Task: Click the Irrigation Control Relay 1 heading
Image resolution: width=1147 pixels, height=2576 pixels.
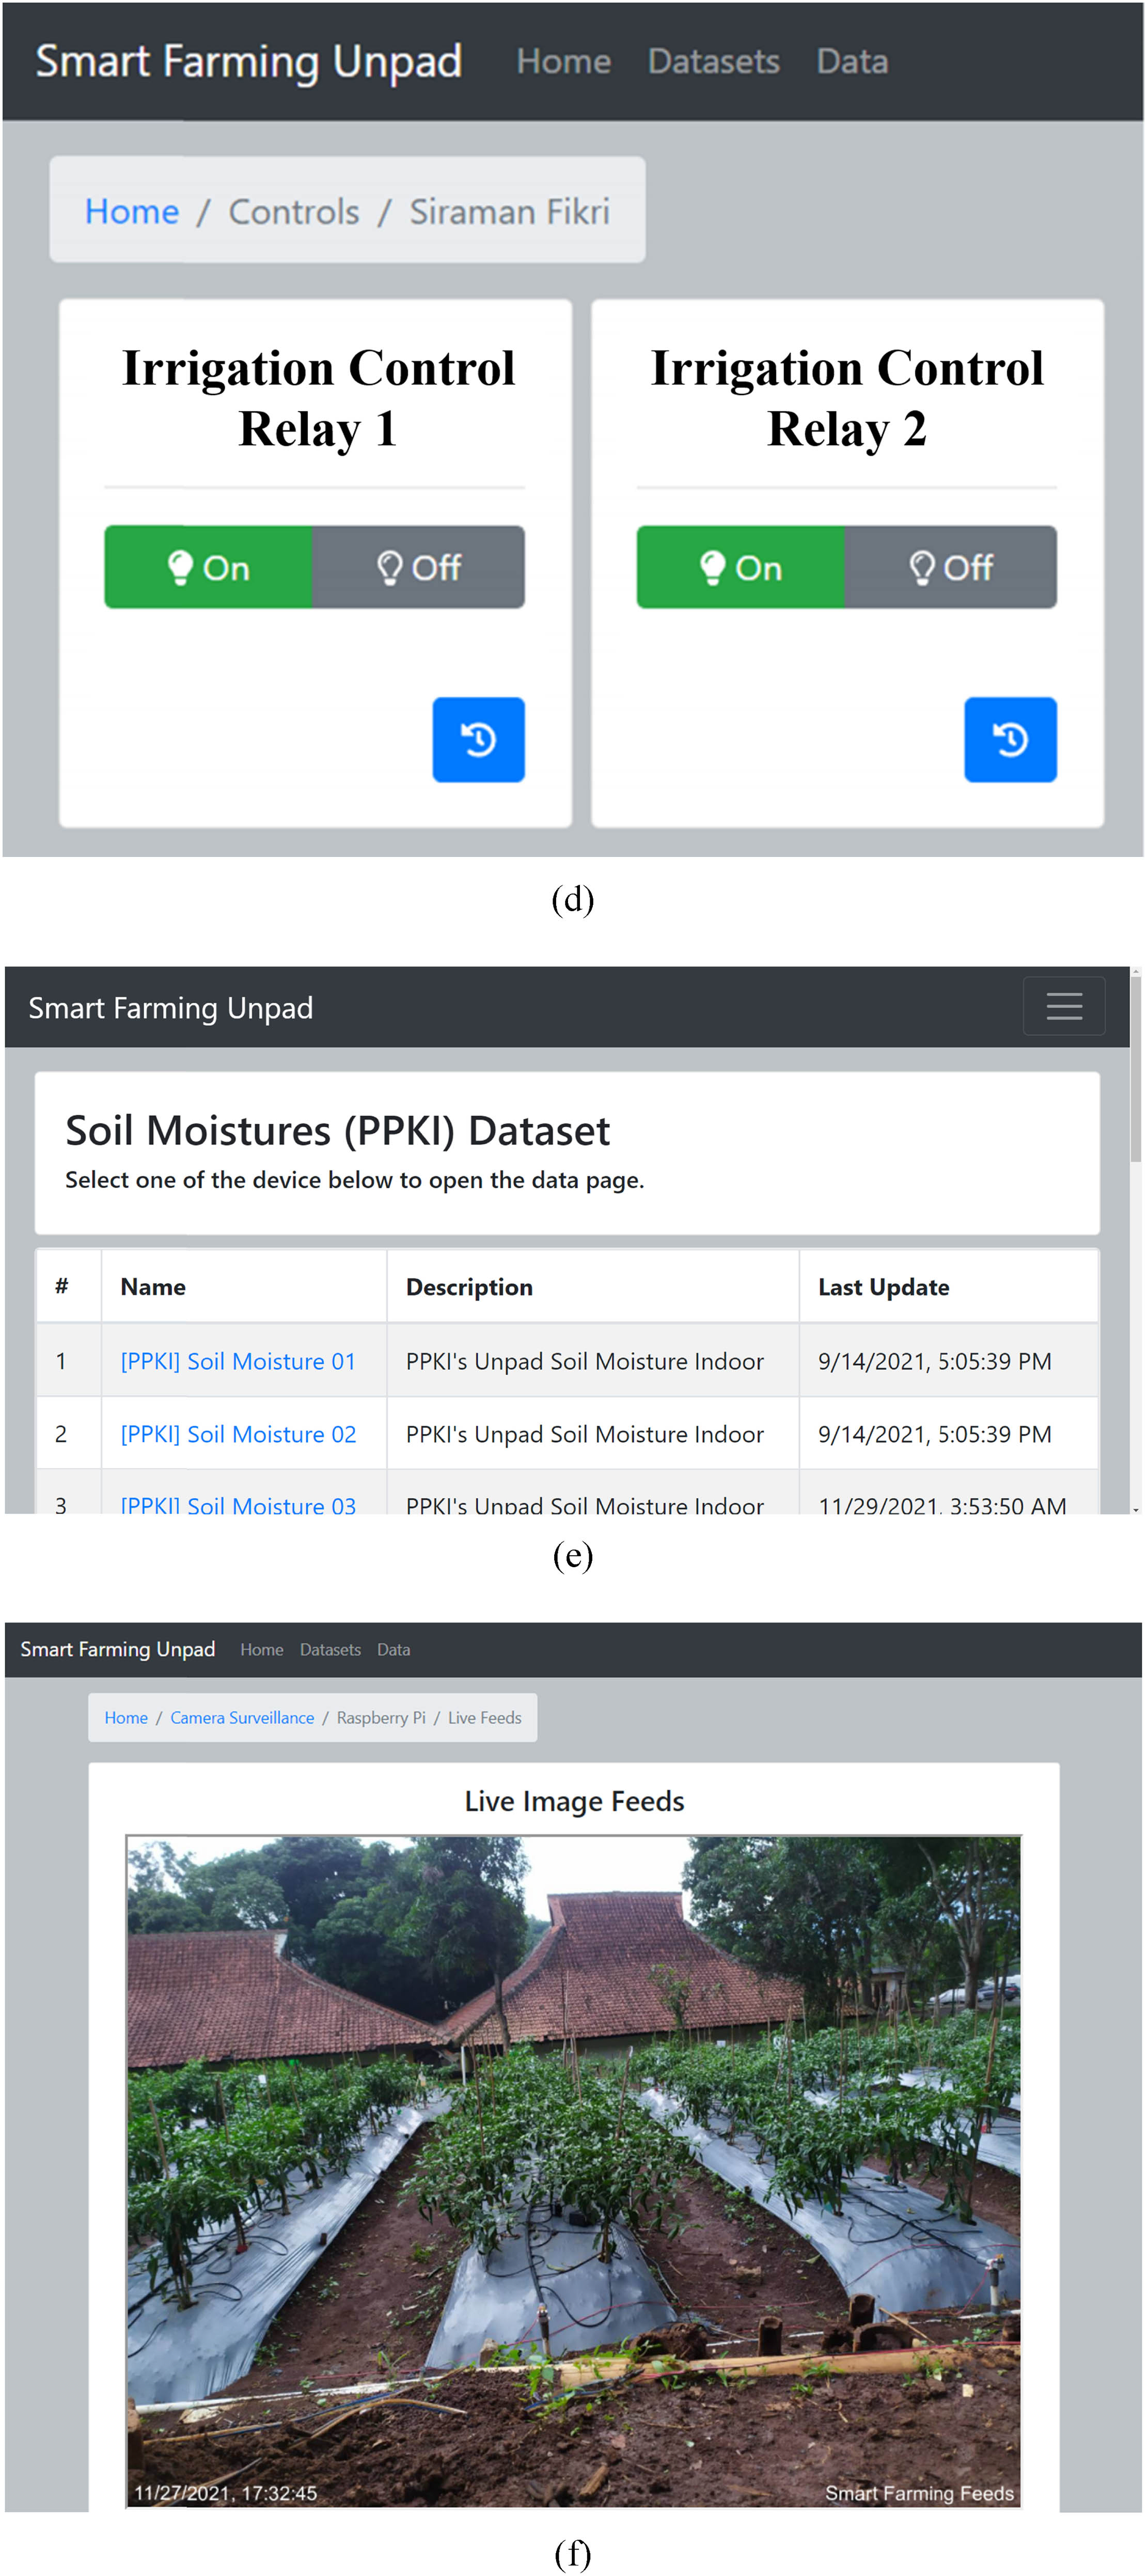Action: [x=318, y=399]
